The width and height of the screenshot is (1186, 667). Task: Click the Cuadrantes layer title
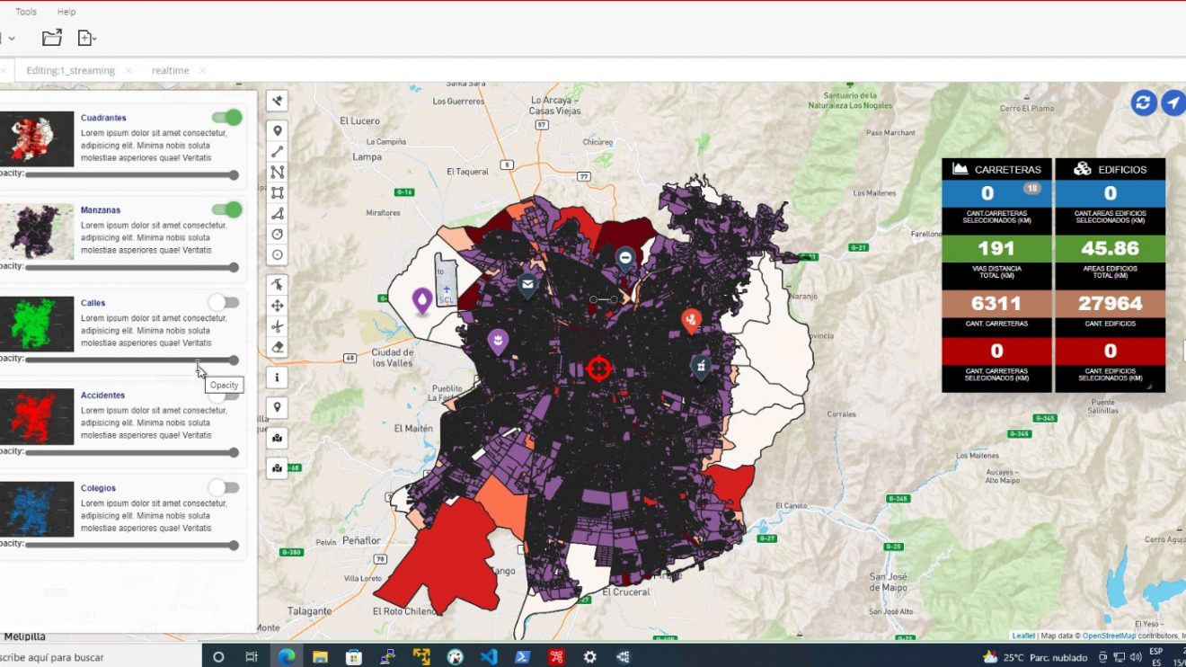[103, 118]
